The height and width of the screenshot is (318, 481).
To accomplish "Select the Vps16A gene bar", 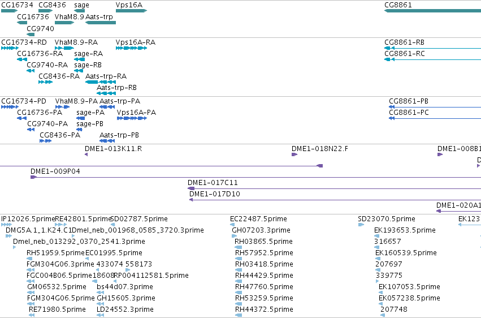I will point(131,11).
